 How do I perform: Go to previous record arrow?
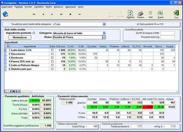[43, 14]
